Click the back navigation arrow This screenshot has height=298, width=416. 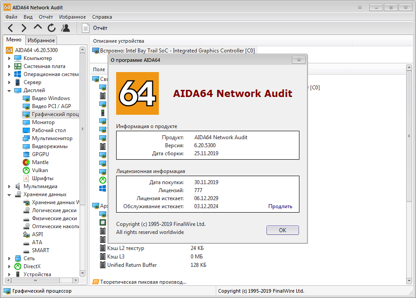pyautogui.click(x=11, y=28)
